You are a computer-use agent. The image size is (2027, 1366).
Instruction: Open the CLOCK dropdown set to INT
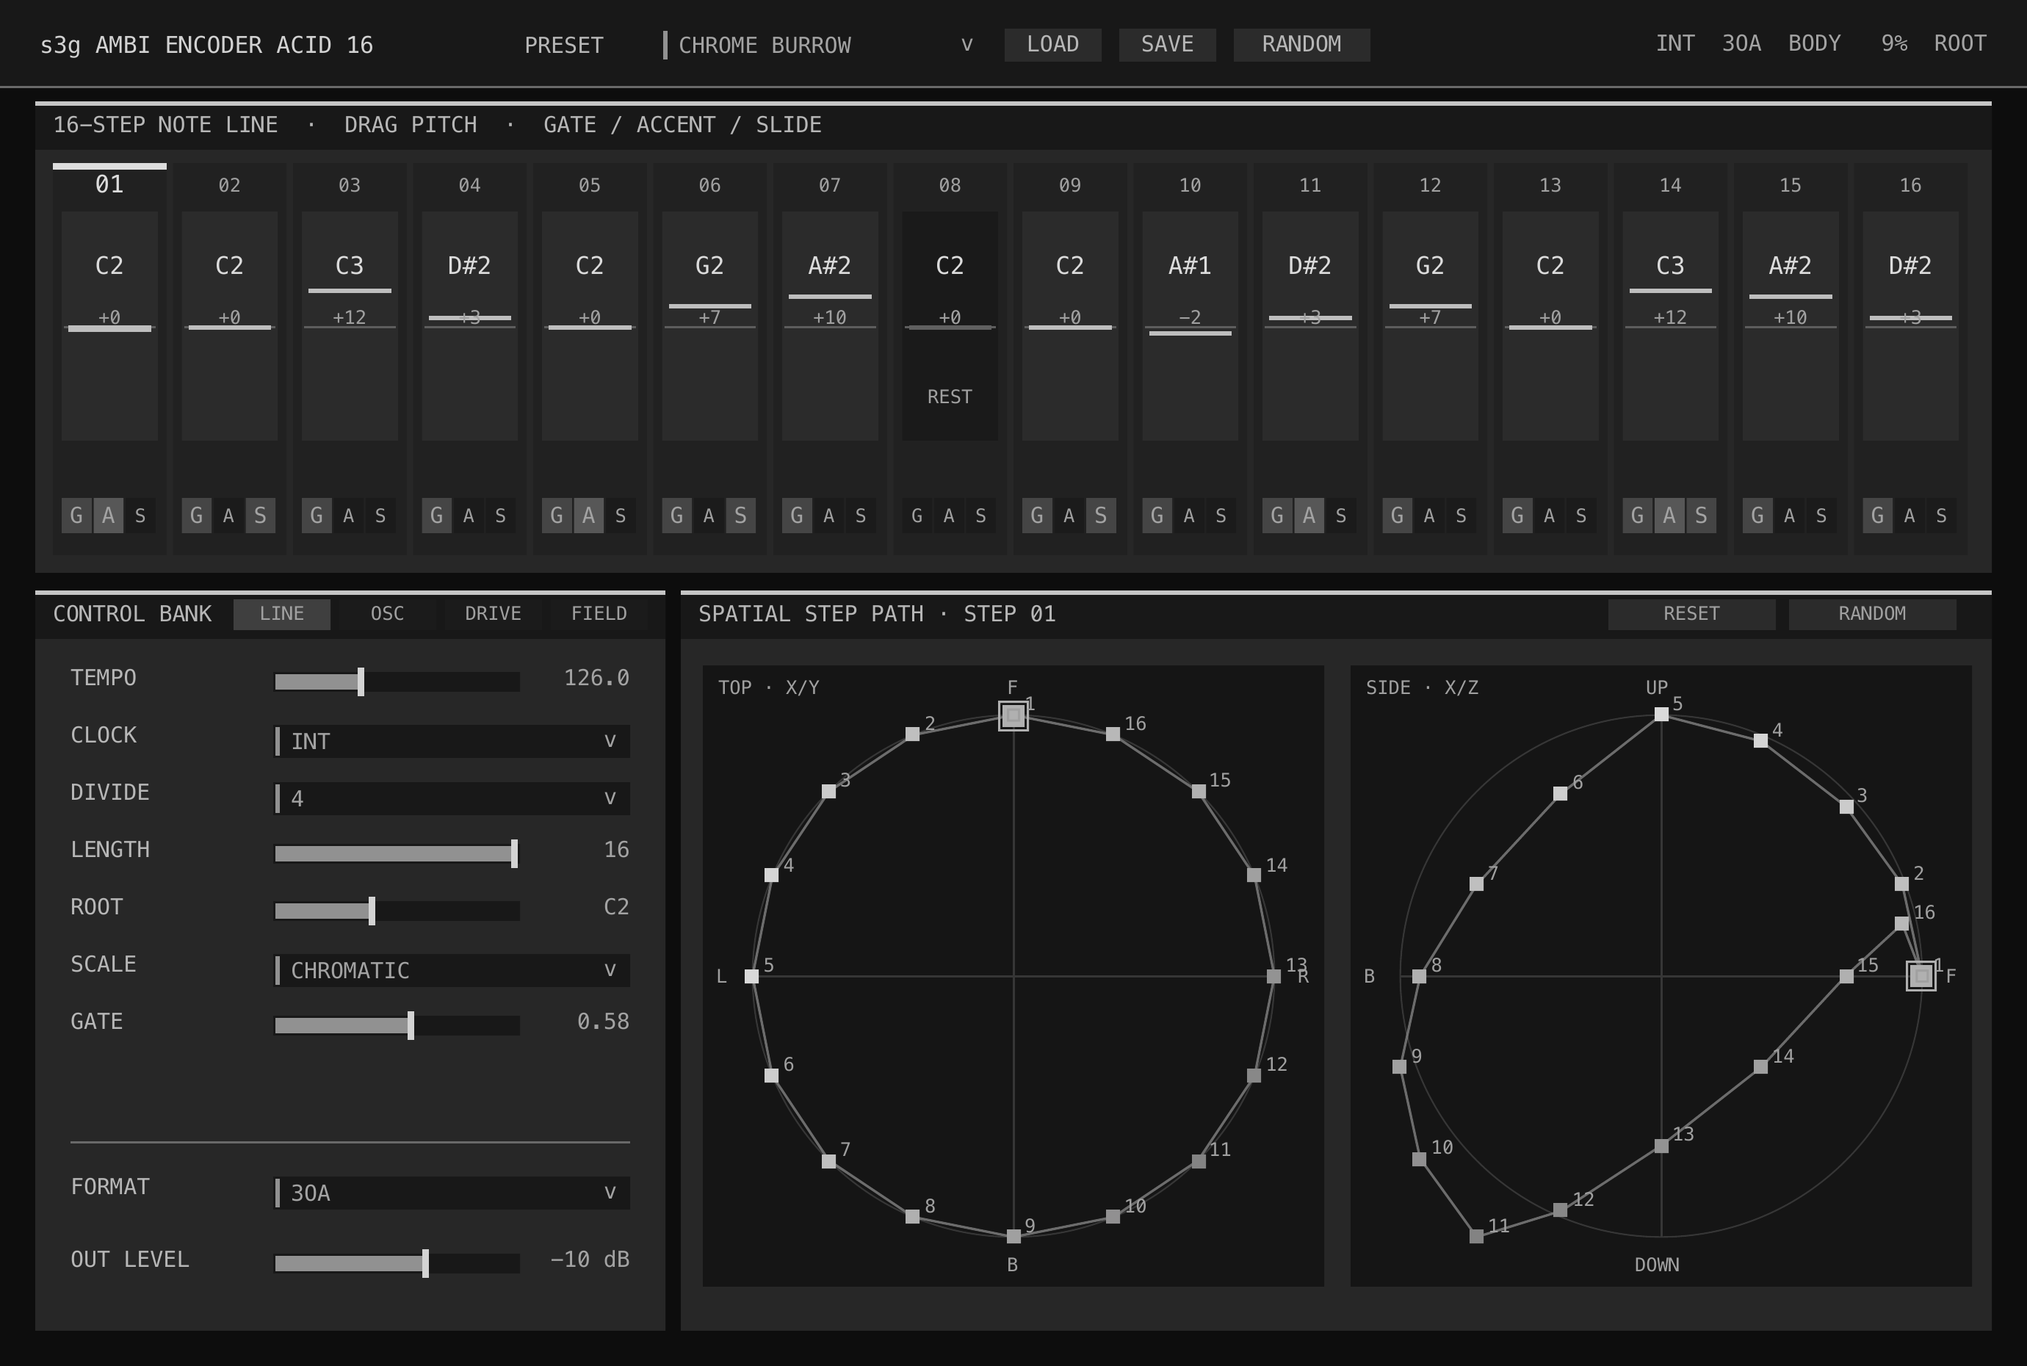coord(452,741)
